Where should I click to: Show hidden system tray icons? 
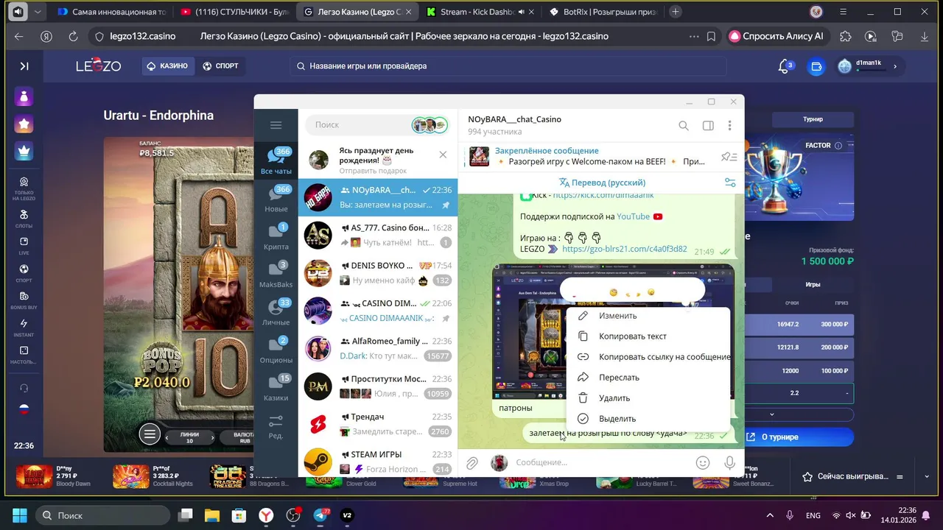tap(770, 515)
